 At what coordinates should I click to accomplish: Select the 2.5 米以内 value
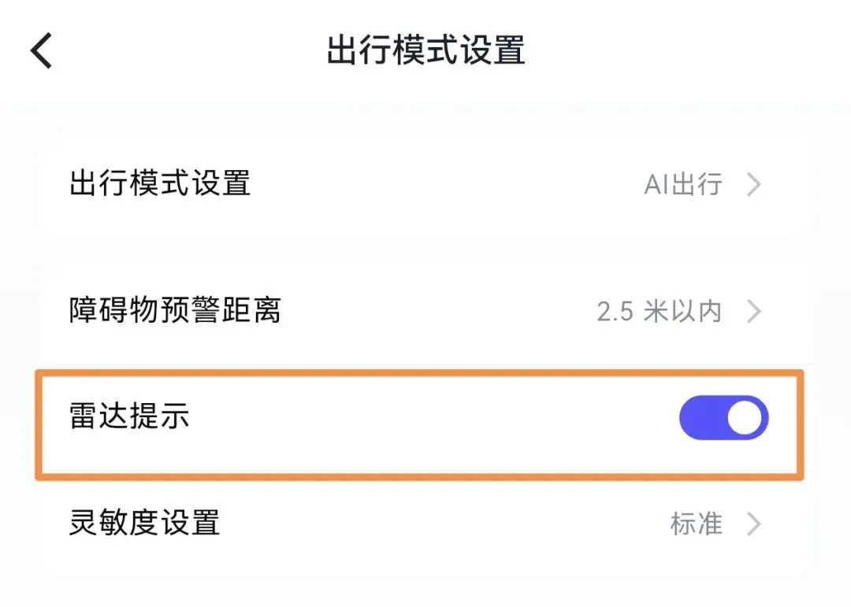click(659, 312)
